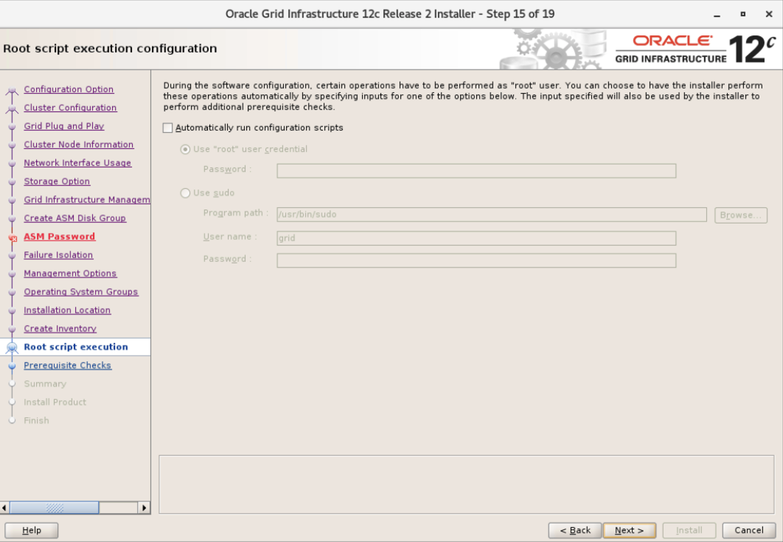The height and width of the screenshot is (542, 783).
Task: Proceed with the Next > button
Action: [629, 530]
